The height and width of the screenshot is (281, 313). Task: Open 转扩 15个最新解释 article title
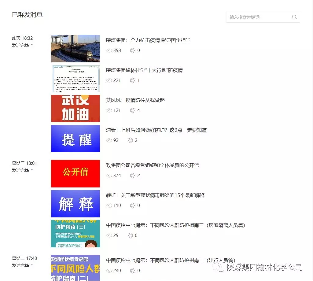tap(155, 195)
